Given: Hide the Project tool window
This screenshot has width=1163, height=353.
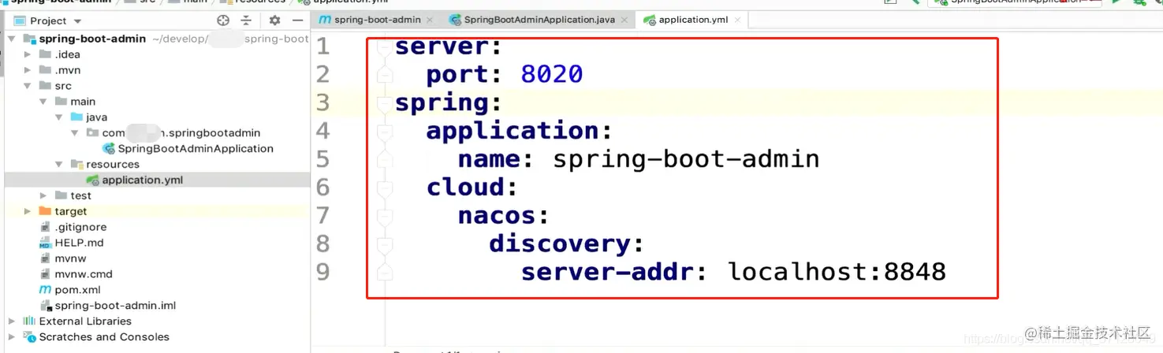Looking at the screenshot, I should (297, 20).
